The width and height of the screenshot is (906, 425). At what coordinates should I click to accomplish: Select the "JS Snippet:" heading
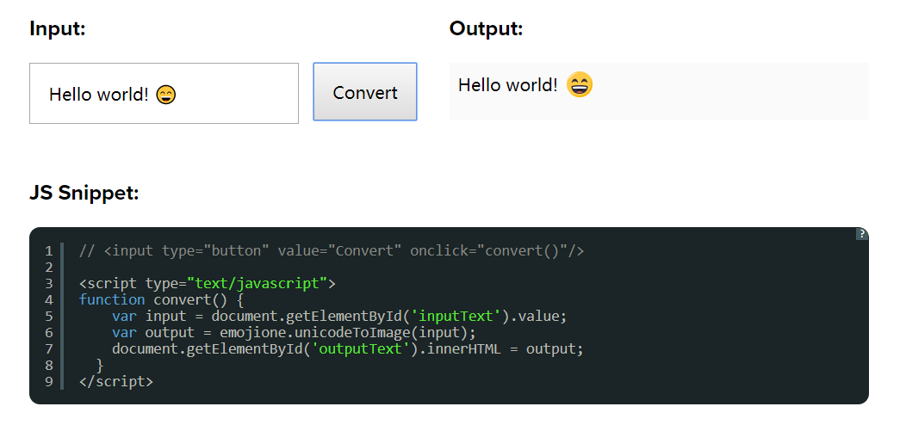tap(84, 193)
